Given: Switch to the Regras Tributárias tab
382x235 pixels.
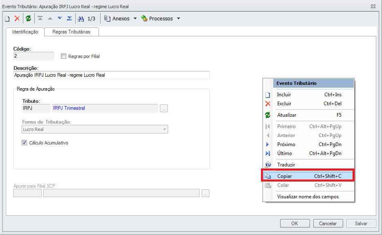Looking at the screenshot, I should (x=71, y=32).
